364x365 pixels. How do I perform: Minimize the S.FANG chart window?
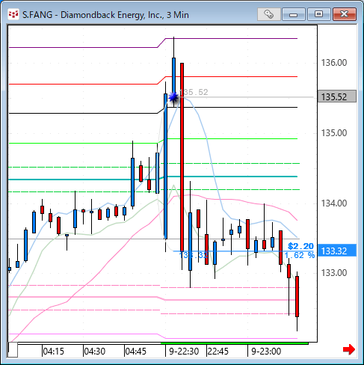coord(294,14)
